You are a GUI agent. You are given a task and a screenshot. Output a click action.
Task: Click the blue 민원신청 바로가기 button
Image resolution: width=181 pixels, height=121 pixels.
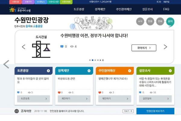(155, 111)
